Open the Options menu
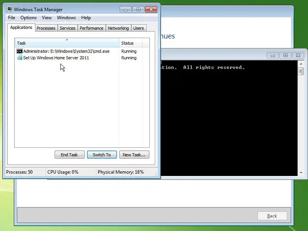Image resolution: width=308 pixels, height=231 pixels. pyautogui.click(x=28, y=18)
